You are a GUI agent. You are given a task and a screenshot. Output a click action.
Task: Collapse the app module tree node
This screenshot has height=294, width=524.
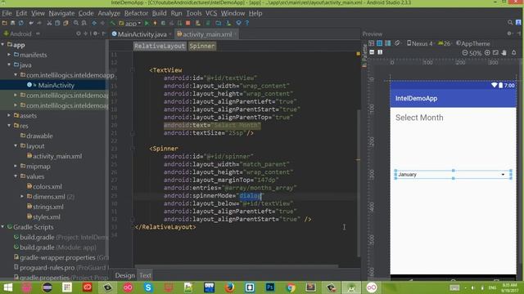(x=2, y=44)
